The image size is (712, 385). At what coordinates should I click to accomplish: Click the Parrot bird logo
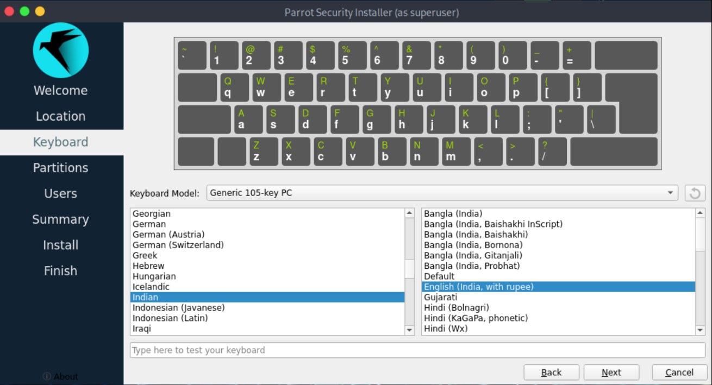60,50
